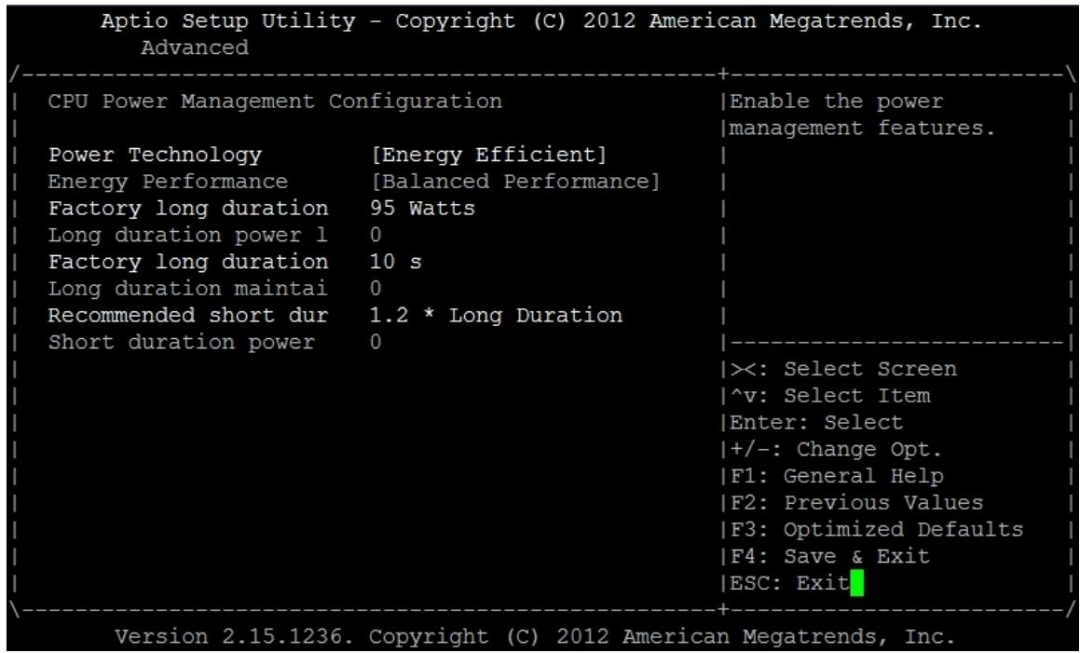1080x653 pixels.
Task: Select the Advanced menu tab
Action: (x=195, y=48)
